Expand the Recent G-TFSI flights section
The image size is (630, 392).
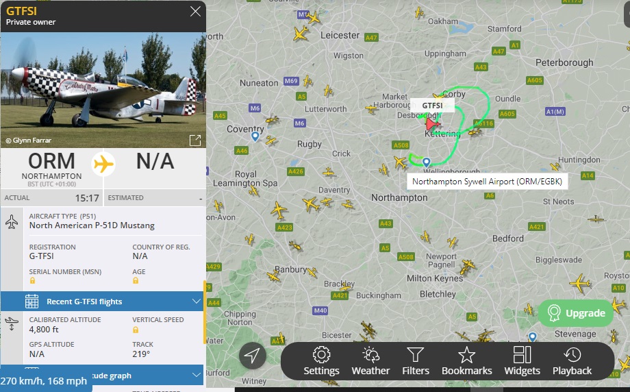[103, 302]
